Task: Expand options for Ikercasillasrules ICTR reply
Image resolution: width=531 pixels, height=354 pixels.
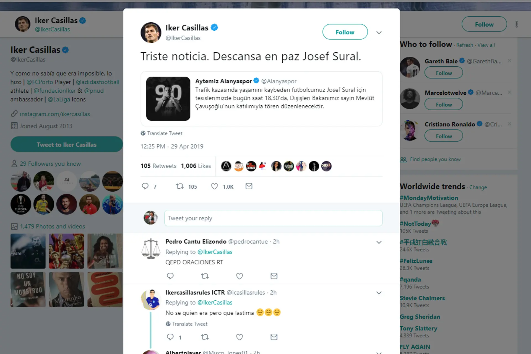Action: (379, 293)
